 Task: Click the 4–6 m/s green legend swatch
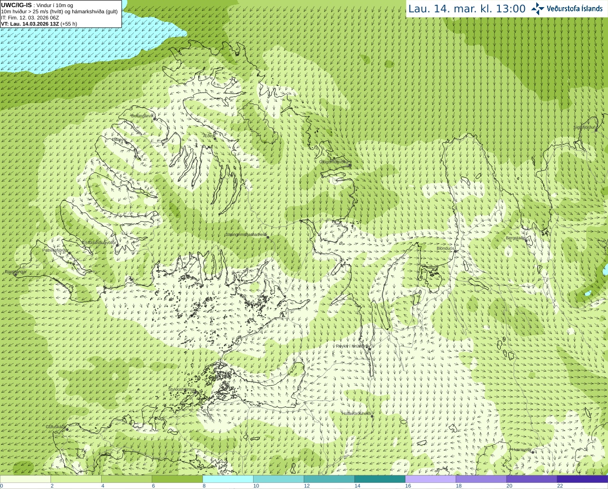(x=127, y=479)
